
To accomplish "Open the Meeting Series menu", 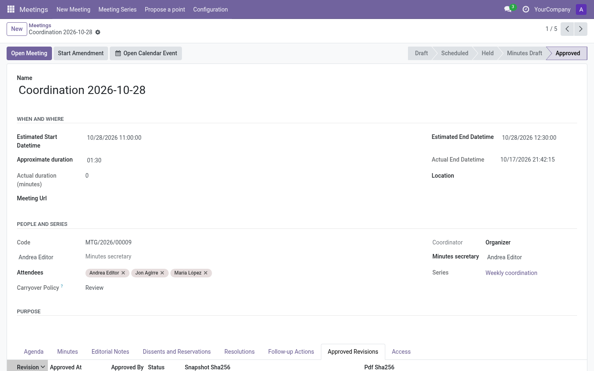I will (118, 9).
